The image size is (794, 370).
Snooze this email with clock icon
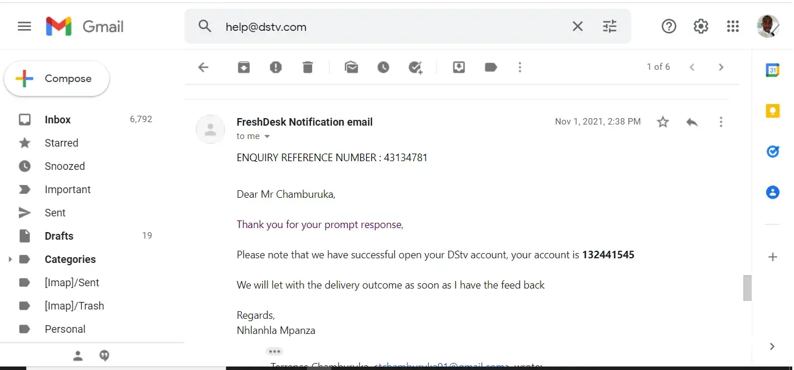tap(384, 67)
